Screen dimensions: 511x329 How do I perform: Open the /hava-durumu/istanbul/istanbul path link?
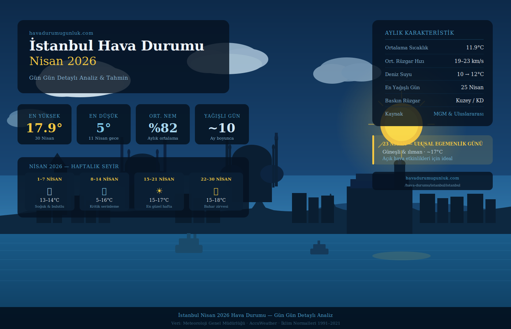(x=432, y=185)
